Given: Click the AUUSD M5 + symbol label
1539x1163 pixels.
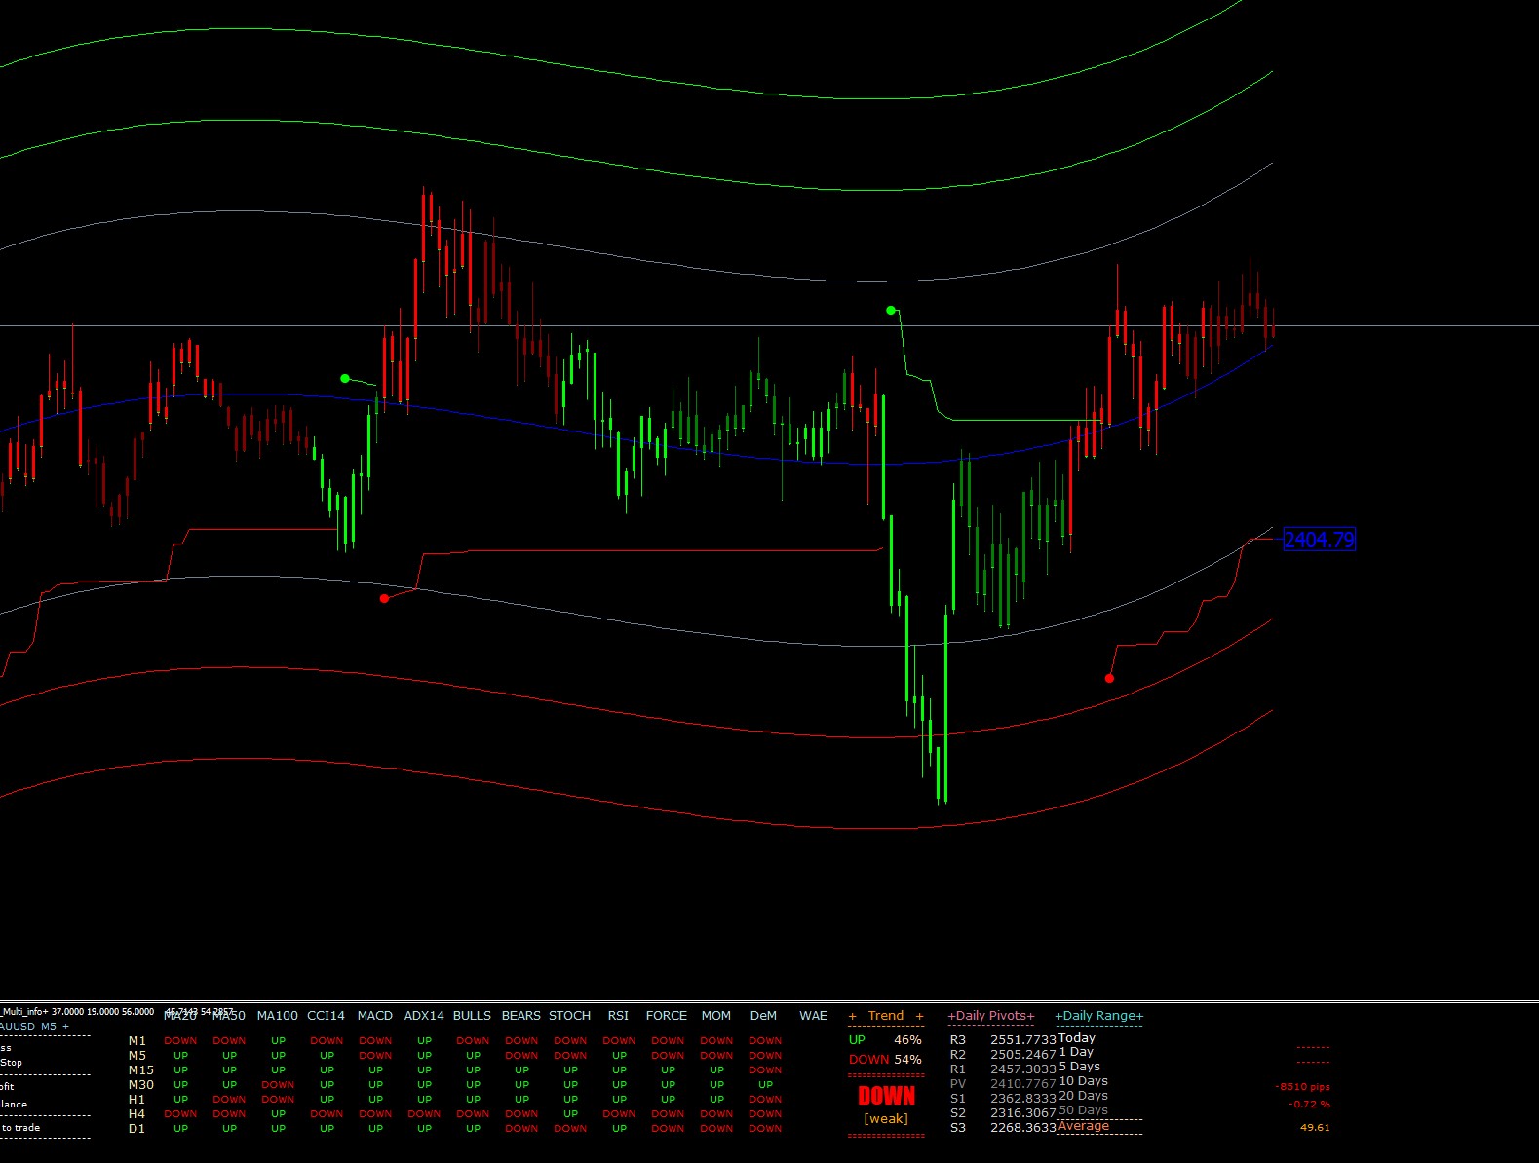Looking at the screenshot, I should point(35,1027).
